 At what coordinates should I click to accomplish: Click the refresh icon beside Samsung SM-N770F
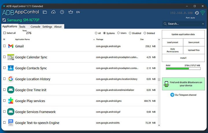pyautogui.click(x=4, y=20)
